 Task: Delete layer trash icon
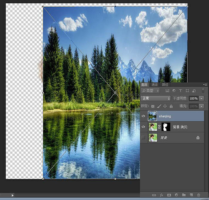click(199, 195)
